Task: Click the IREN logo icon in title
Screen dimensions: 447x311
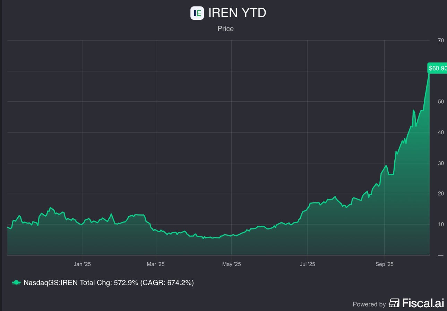Action: 197,13
